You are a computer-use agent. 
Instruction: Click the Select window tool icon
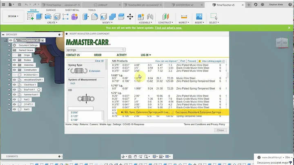coord(214,17)
